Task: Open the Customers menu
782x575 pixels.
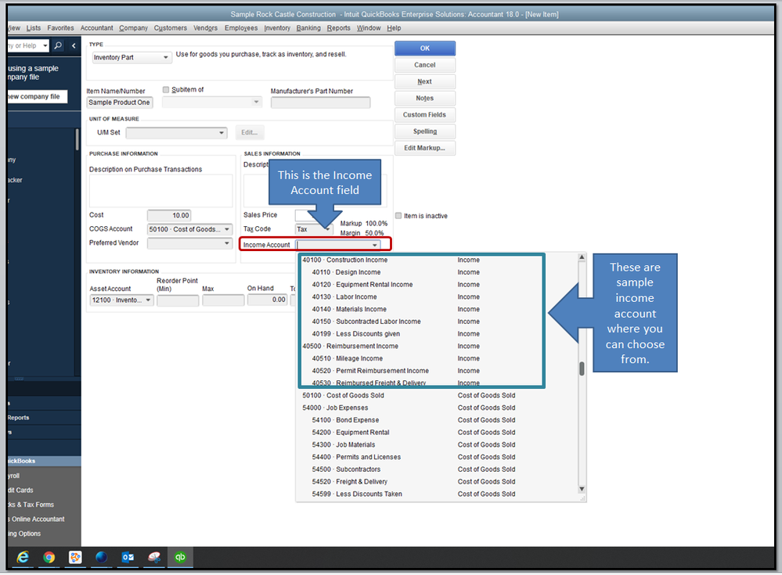Action: click(170, 28)
